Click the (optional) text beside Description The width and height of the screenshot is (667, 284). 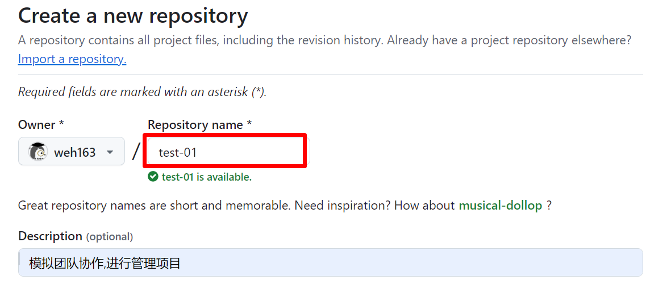[110, 236]
